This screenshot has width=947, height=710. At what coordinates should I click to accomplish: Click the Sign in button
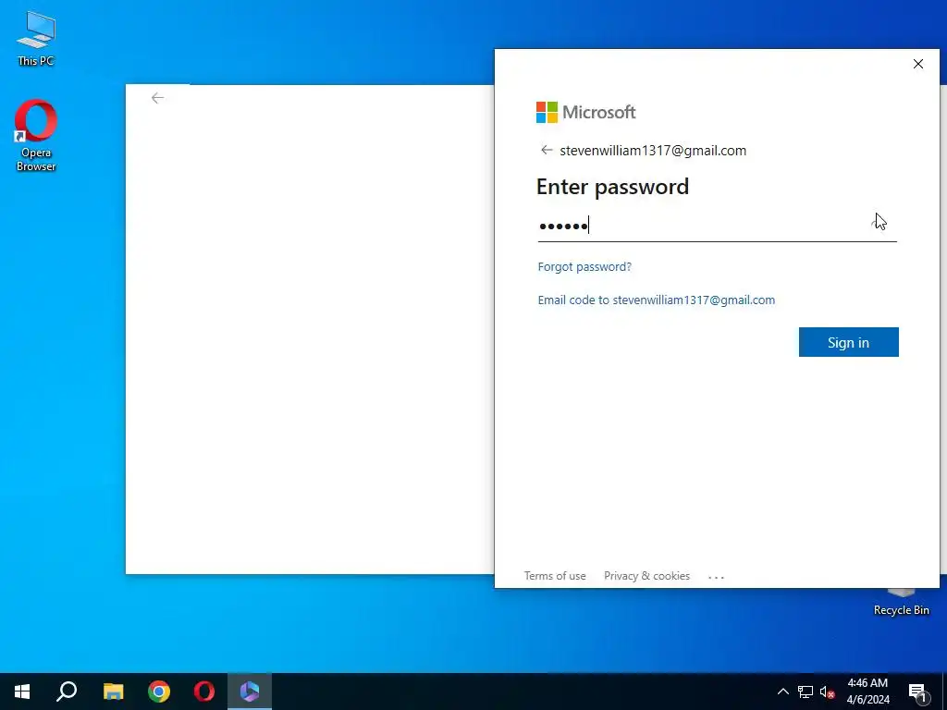click(849, 342)
